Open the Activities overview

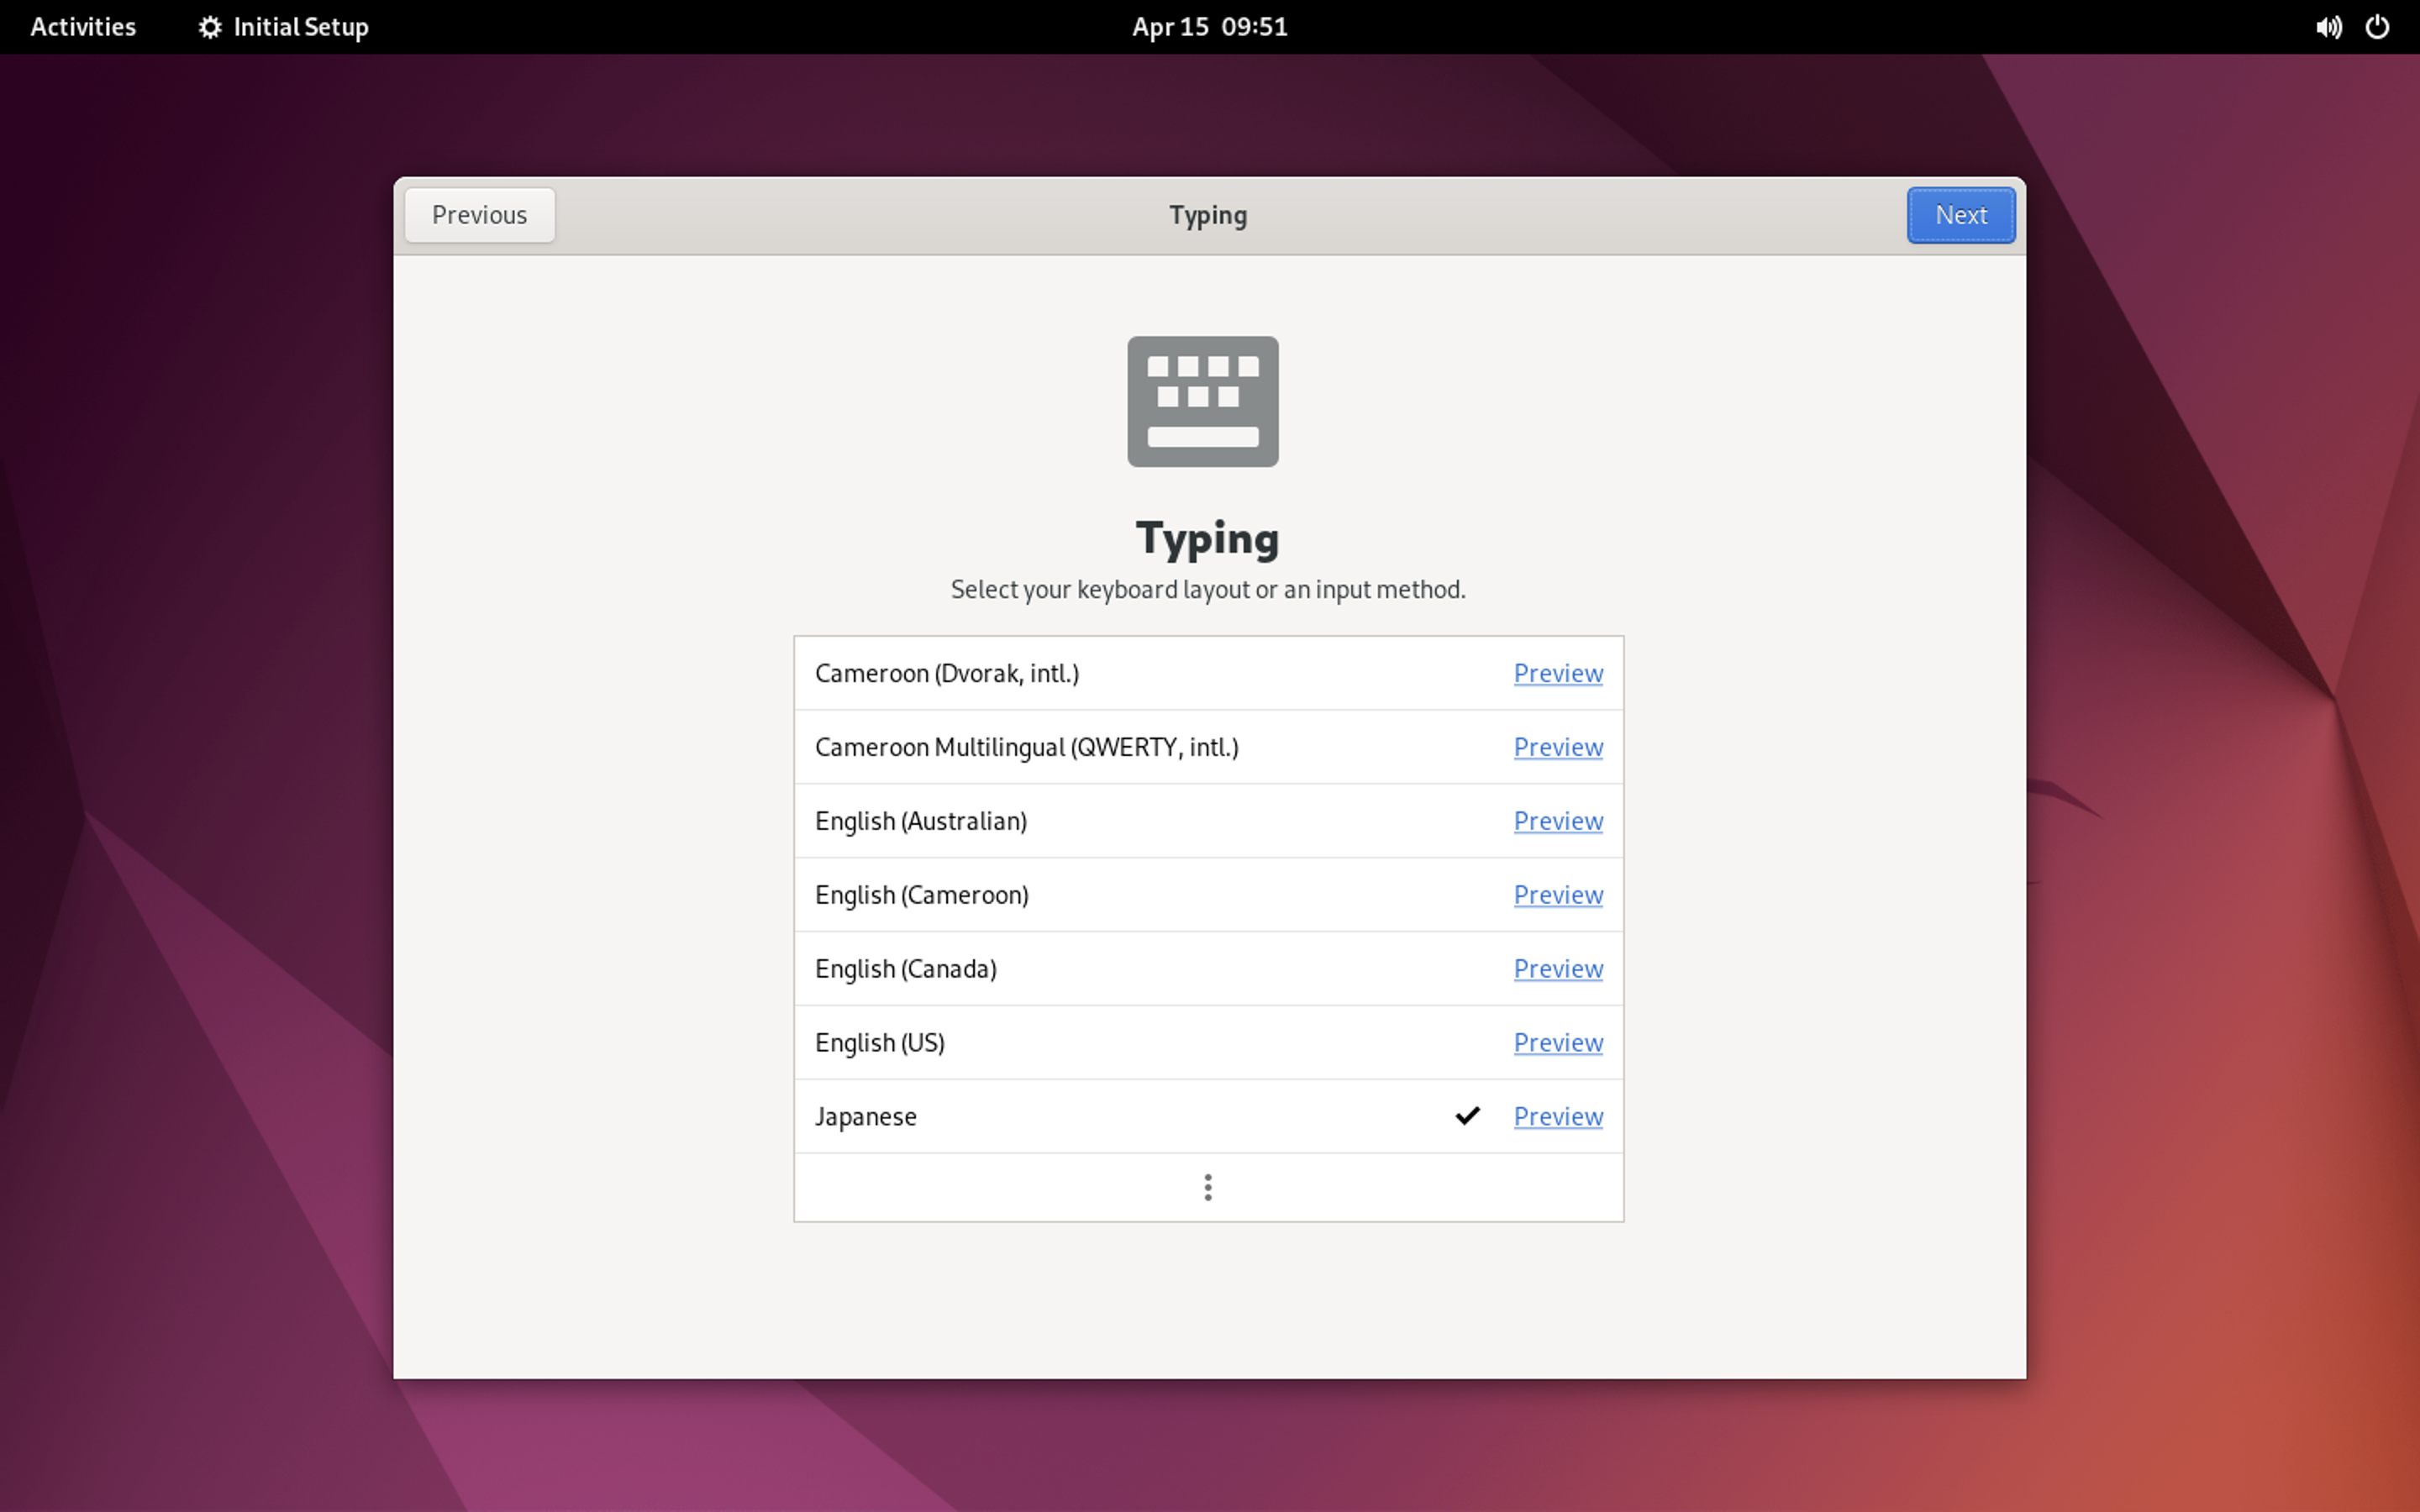coord(83,27)
